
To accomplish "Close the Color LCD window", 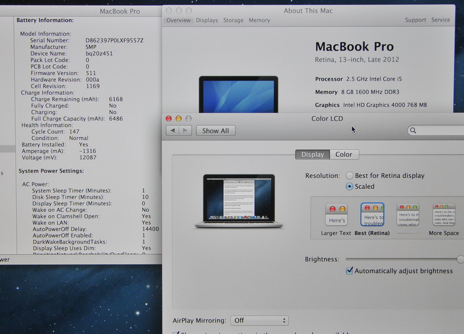I will tap(169, 118).
